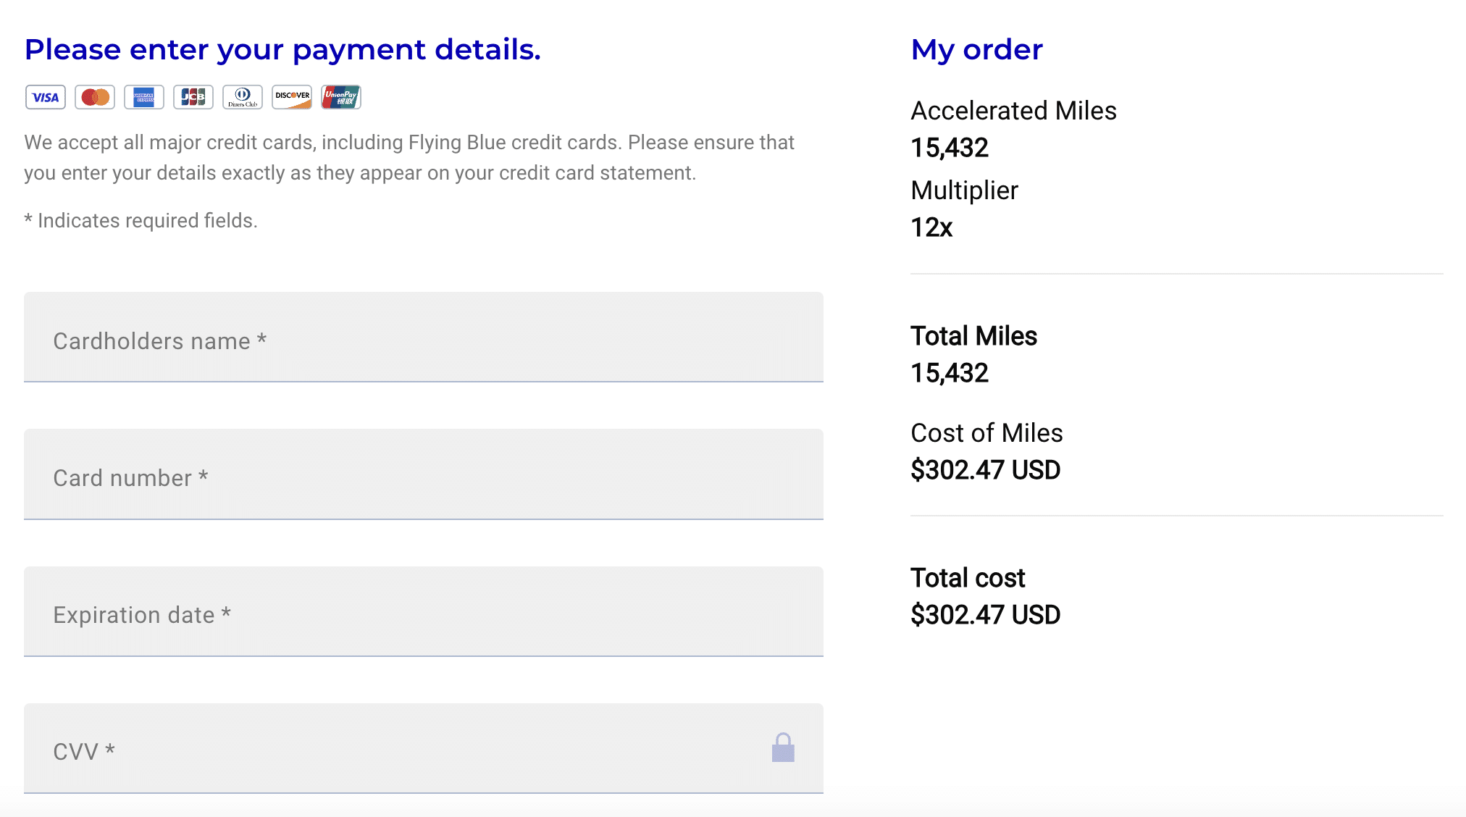Click the required fields note text

141,221
